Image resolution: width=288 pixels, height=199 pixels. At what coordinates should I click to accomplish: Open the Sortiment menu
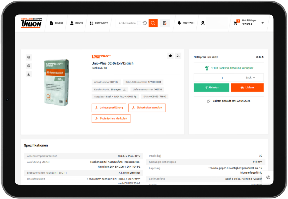(99, 23)
